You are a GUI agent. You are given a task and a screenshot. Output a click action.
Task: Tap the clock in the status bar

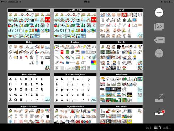coord(87,2)
